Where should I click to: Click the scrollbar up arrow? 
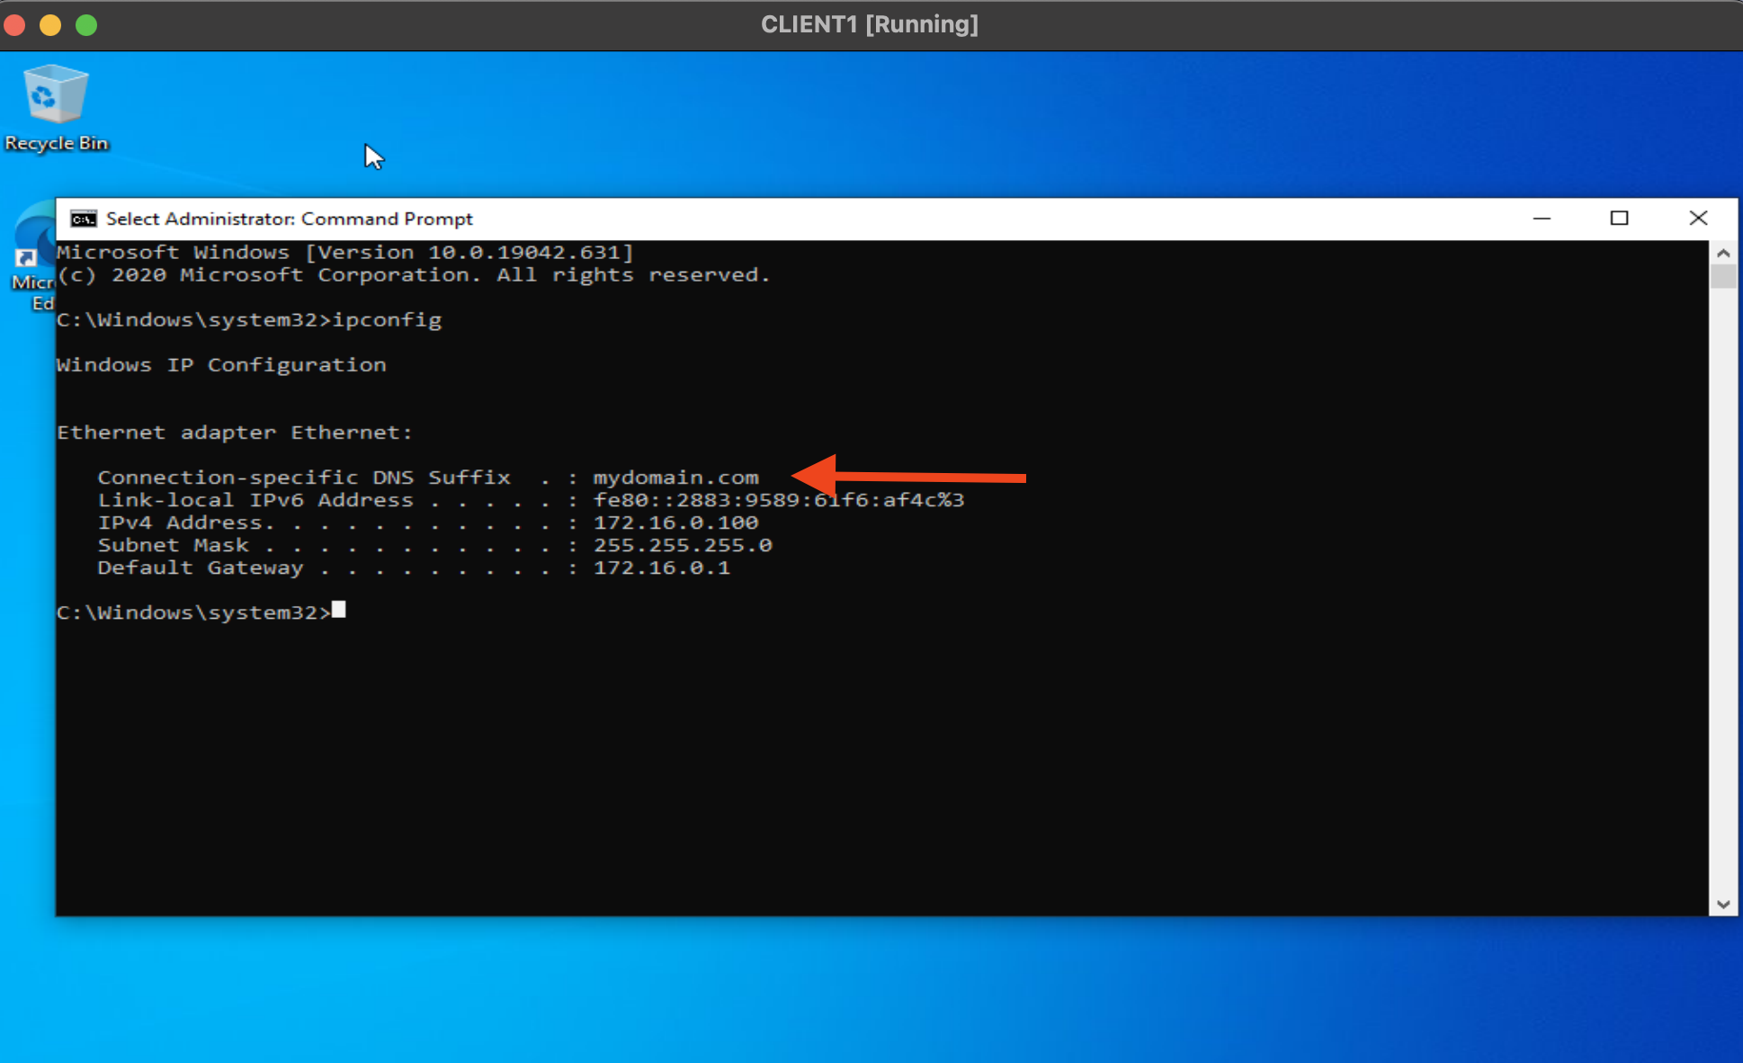[1723, 254]
